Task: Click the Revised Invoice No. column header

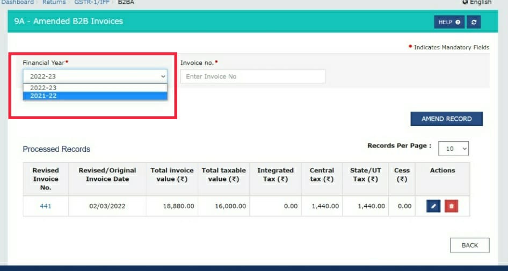Action: [46, 179]
